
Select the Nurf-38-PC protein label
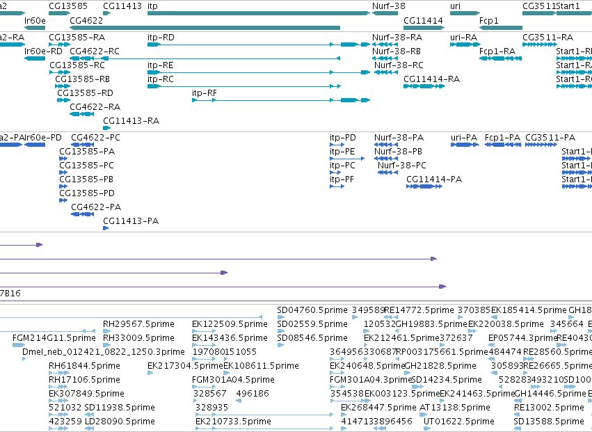coord(401,166)
